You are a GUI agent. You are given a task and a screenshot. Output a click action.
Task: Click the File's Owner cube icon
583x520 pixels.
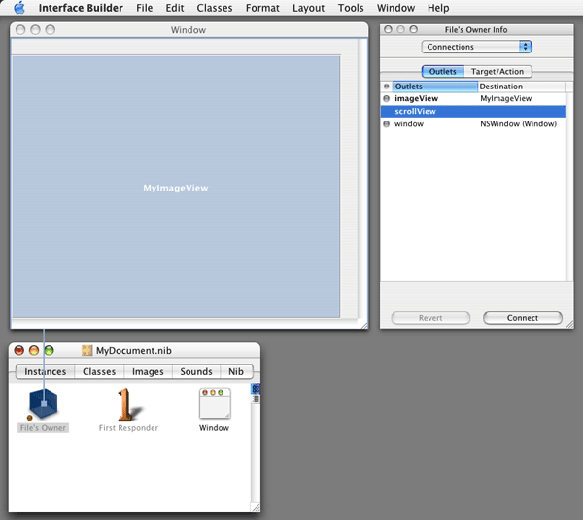44,400
